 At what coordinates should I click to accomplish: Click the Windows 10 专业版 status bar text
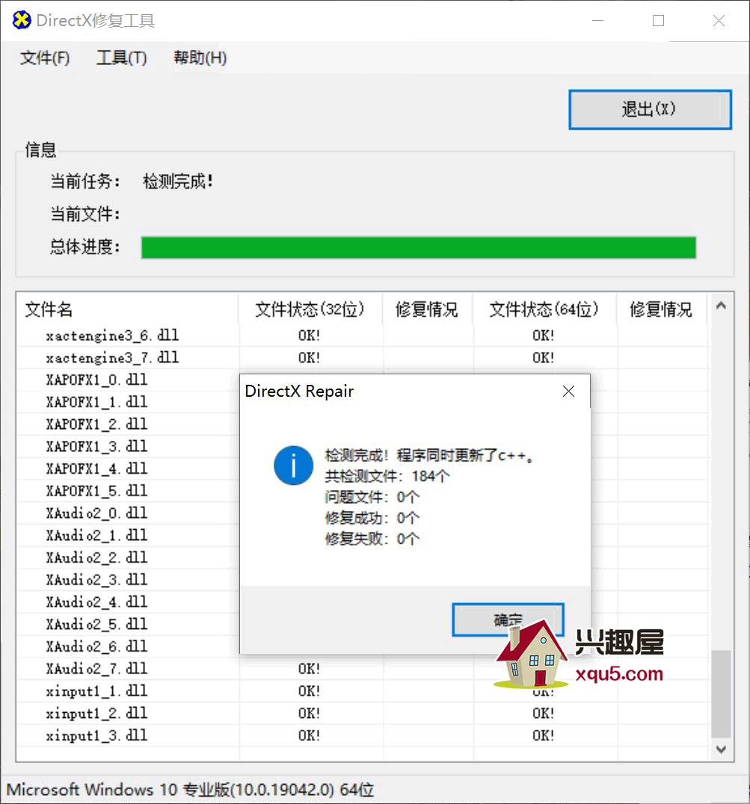(x=191, y=790)
